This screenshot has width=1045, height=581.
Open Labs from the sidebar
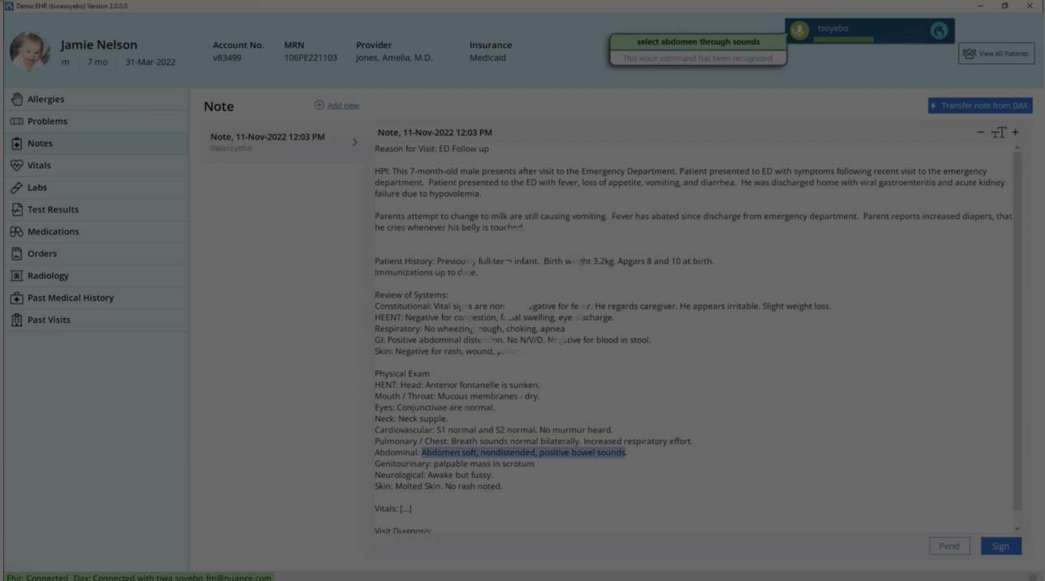point(95,187)
